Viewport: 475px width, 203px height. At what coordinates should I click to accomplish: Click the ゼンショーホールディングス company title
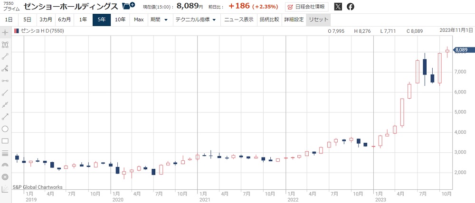click(x=71, y=6)
